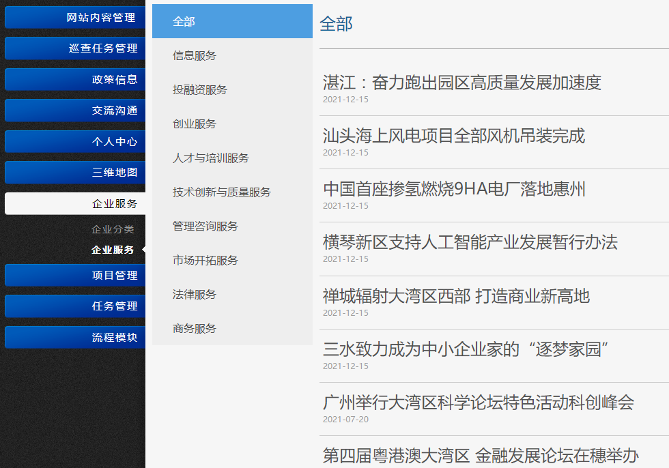Open 任务管理 sidebar menu
Viewport: 669px width, 468px height.
[75, 306]
